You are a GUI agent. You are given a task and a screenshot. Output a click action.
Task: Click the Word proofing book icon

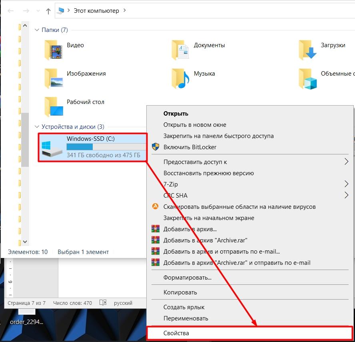tap(103, 302)
